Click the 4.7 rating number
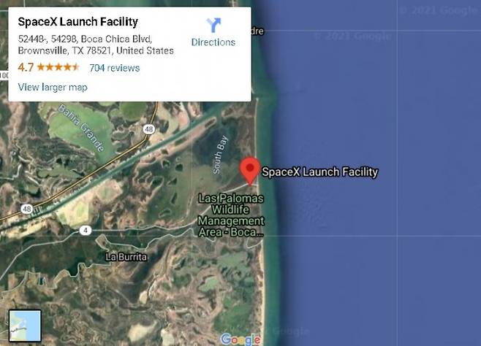 click(x=26, y=67)
